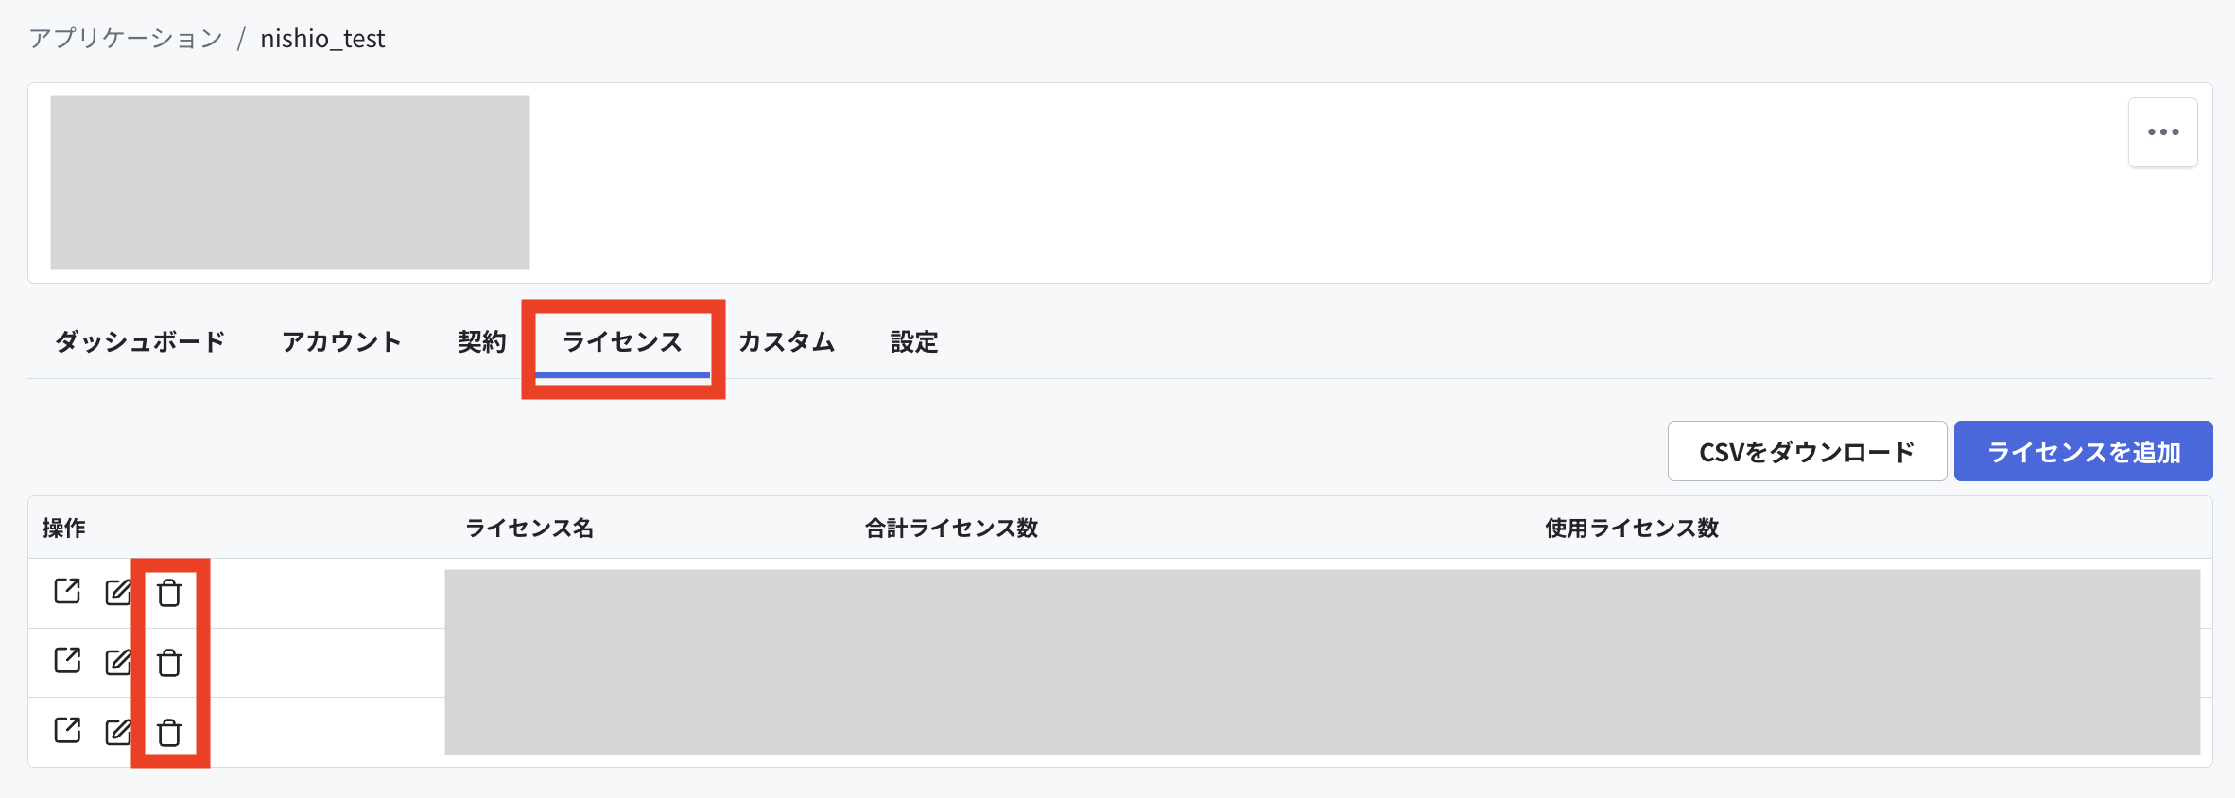Delete the second license with trash icon
This screenshot has height=798, width=2235.
tap(169, 663)
